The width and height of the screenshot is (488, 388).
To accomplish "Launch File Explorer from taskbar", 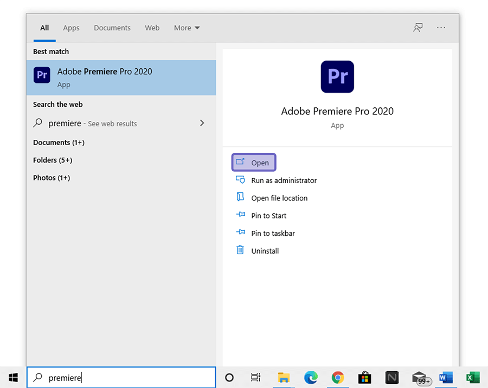I will click(284, 377).
